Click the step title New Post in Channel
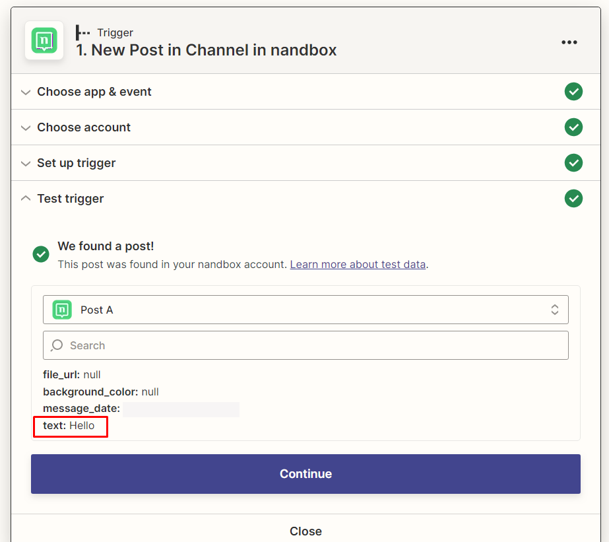 (206, 50)
